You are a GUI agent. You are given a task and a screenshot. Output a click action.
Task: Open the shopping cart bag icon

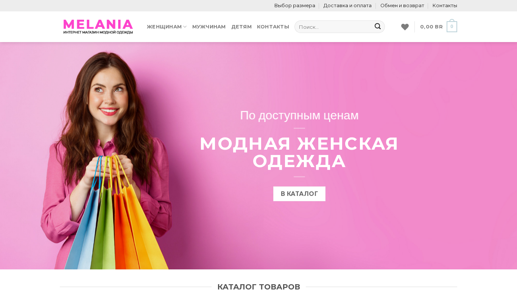tap(452, 26)
